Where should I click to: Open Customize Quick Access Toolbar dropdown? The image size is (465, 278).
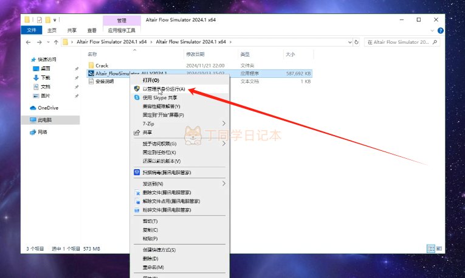(x=55, y=20)
